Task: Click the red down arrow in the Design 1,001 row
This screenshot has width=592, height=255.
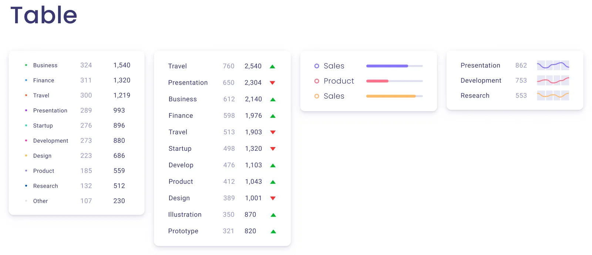Action: 273,198
